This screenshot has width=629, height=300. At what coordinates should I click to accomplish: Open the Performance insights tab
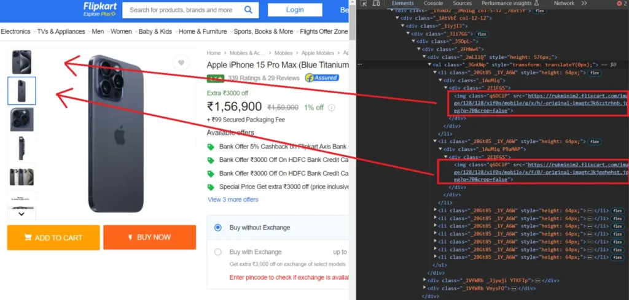click(510, 3)
